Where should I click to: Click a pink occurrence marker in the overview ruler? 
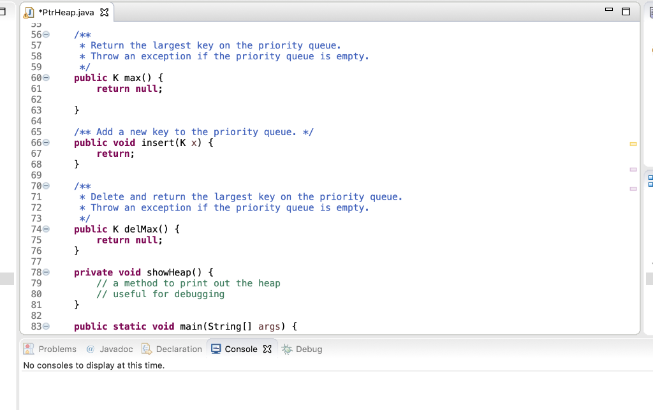pos(633,168)
